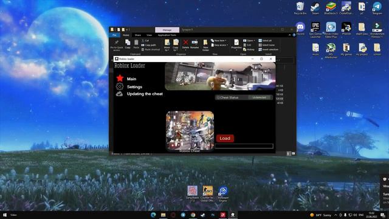Click the Roblox Cheat game thumbnail
This screenshot has width=389, height=219.
point(190,130)
